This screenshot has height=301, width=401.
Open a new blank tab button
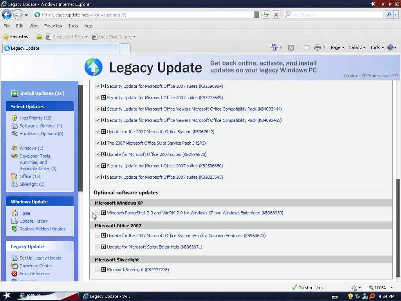click(125, 48)
